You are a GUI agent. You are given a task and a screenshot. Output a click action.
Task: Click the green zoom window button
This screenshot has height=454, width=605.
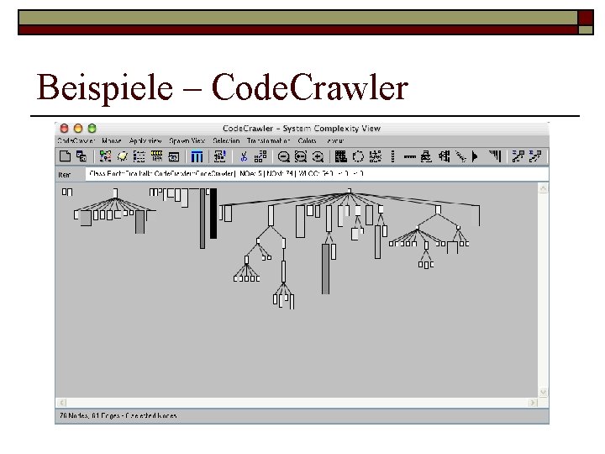(x=92, y=128)
